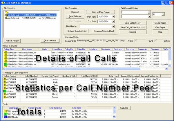Click call icon for calling number 487892418
Screen dimensions: 174x121
click(x=5, y=97)
